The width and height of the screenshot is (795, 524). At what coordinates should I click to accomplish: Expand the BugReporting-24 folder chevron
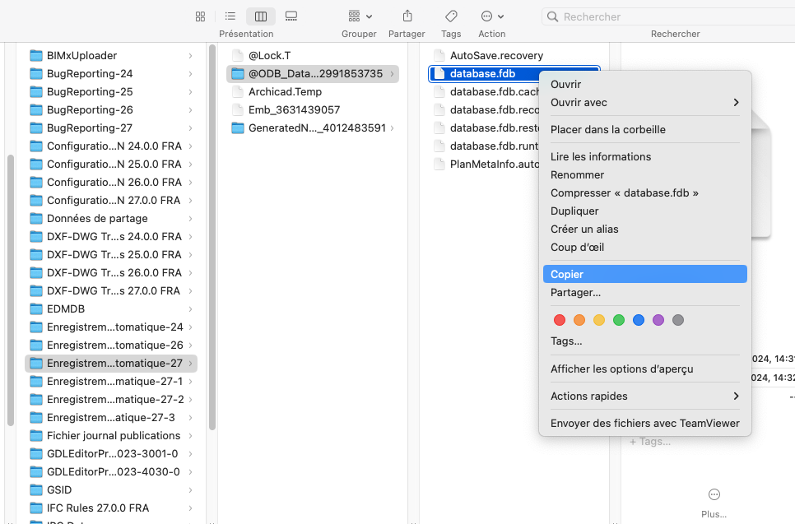(190, 74)
